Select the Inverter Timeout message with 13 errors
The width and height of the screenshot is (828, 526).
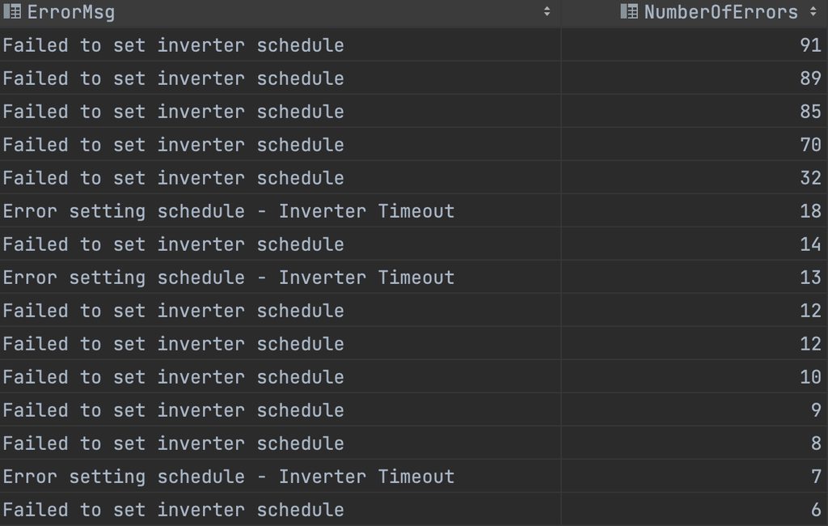click(x=229, y=278)
